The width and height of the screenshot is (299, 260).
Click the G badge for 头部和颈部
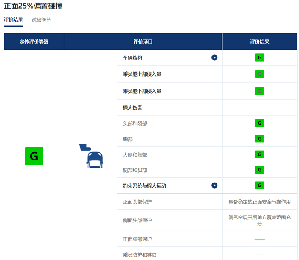(x=260, y=123)
